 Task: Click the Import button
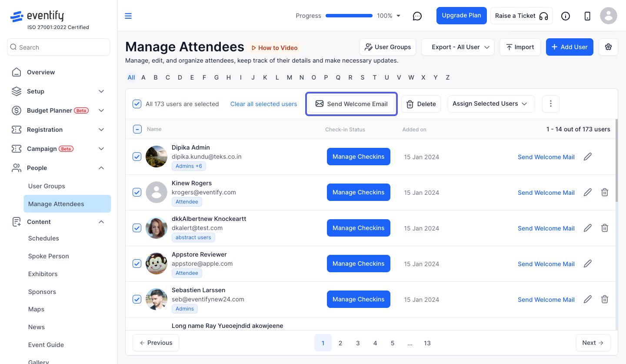pos(520,47)
